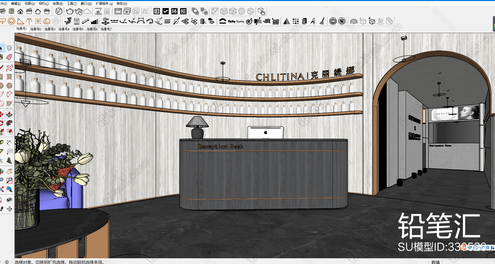The height and width of the screenshot is (264, 495).
Task: Select the Dimension tool
Action: (9, 142)
